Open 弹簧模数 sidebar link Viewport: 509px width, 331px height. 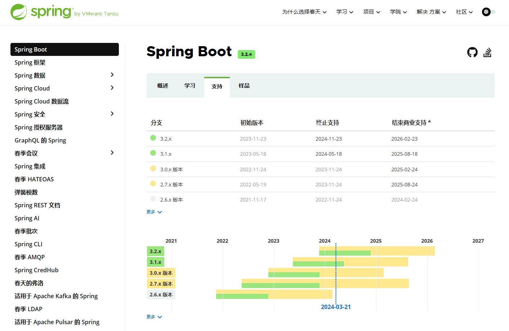[x=26, y=192]
